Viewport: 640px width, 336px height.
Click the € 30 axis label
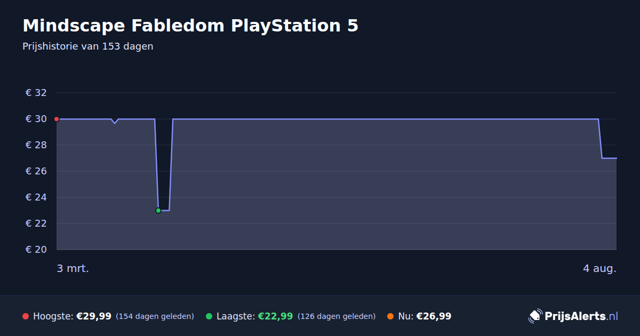point(36,119)
